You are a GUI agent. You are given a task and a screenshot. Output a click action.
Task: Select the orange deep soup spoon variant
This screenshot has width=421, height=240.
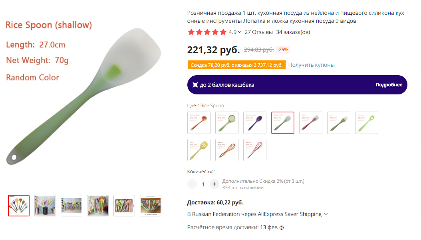199,123
